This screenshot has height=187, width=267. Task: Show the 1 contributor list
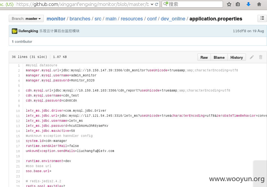click(x=22, y=42)
